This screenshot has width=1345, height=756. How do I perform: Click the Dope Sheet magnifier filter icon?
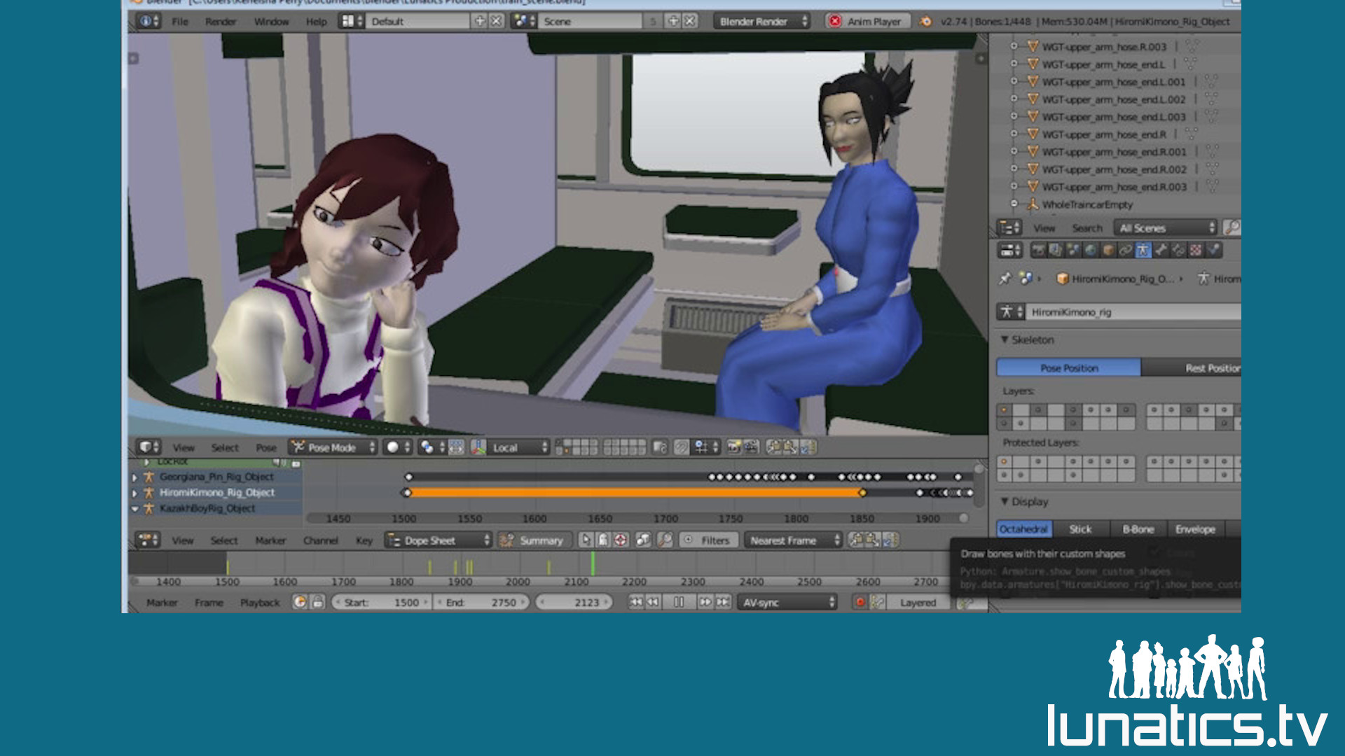click(665, 540)
